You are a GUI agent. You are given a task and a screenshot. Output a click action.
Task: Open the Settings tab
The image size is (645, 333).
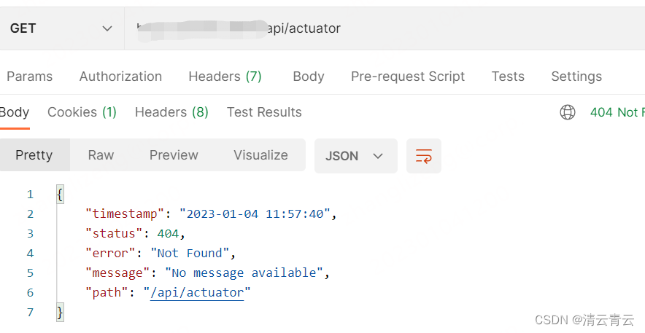576,77
